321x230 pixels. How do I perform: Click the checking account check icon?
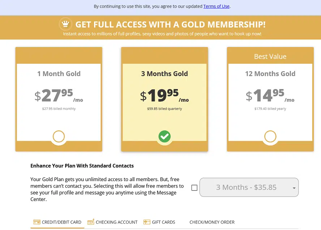click(x=91, y=222)
